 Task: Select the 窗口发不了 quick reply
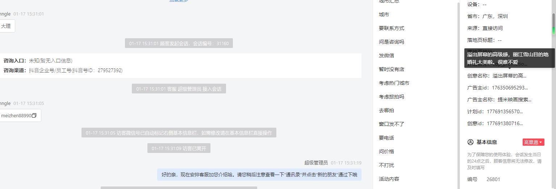(392, 124)
